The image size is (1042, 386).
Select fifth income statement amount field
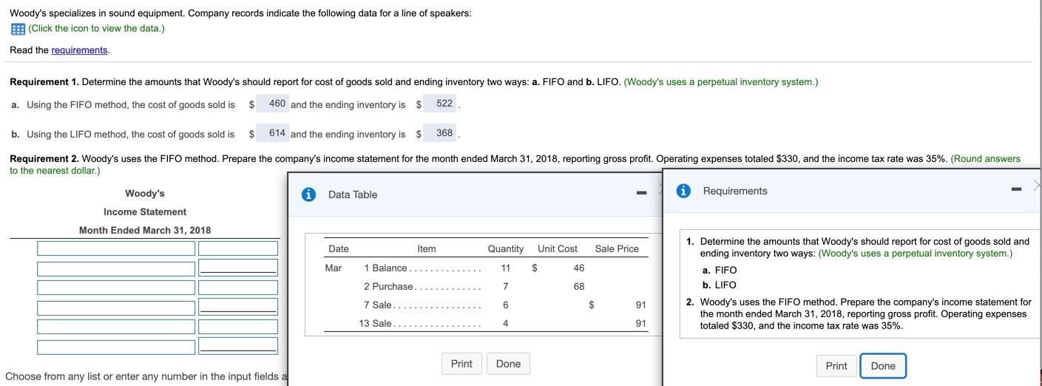[x=238, y=327]
